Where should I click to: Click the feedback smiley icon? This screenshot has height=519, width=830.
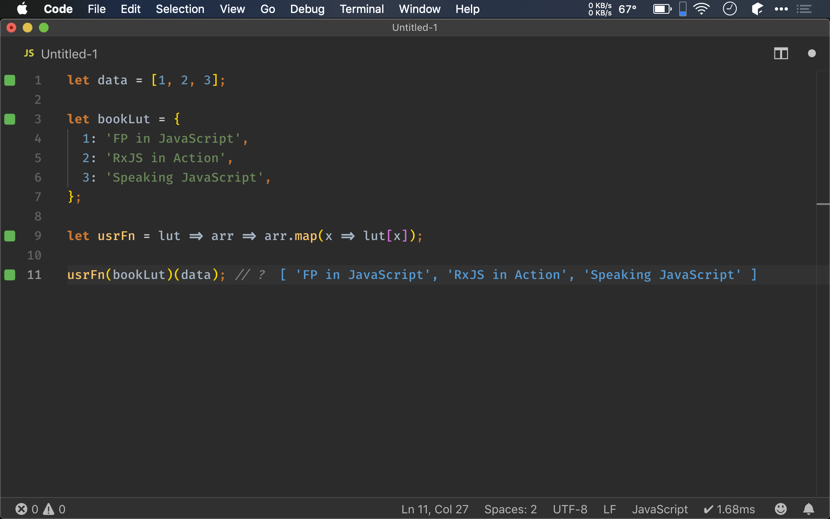[x=781, y=509]
